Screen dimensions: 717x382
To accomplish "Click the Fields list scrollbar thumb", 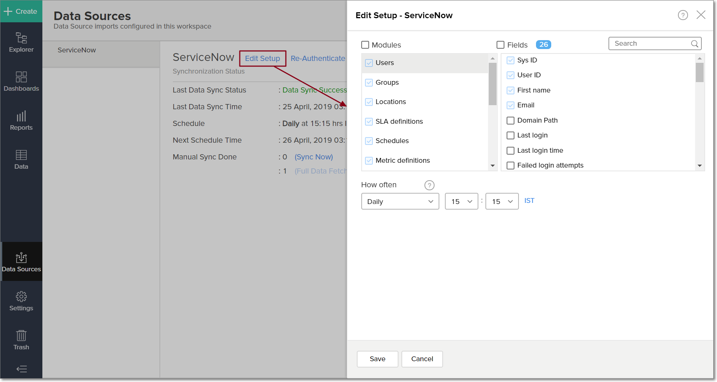I will (x=700, y=72).
